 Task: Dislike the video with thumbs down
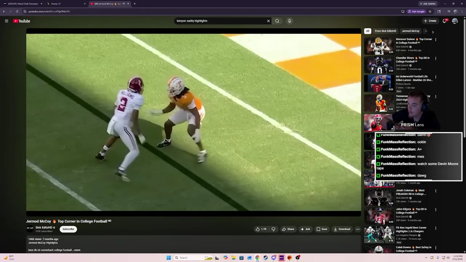[273, 229]
